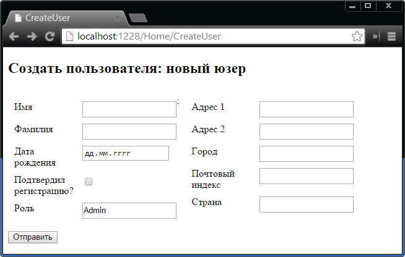Viewport: 405px width, 257px height.
Task: Focus the address bar URL localhost:1228/Home/CreateUser
Action: tap(149, 36)
